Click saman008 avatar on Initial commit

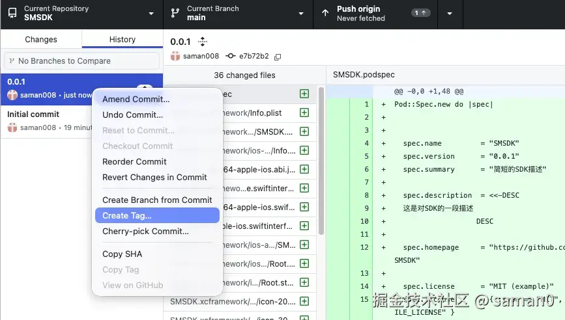click(12, 127)
